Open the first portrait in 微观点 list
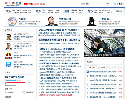Image resolution: width=128 pixels, height=99 pixels. [x=8, y=37]
